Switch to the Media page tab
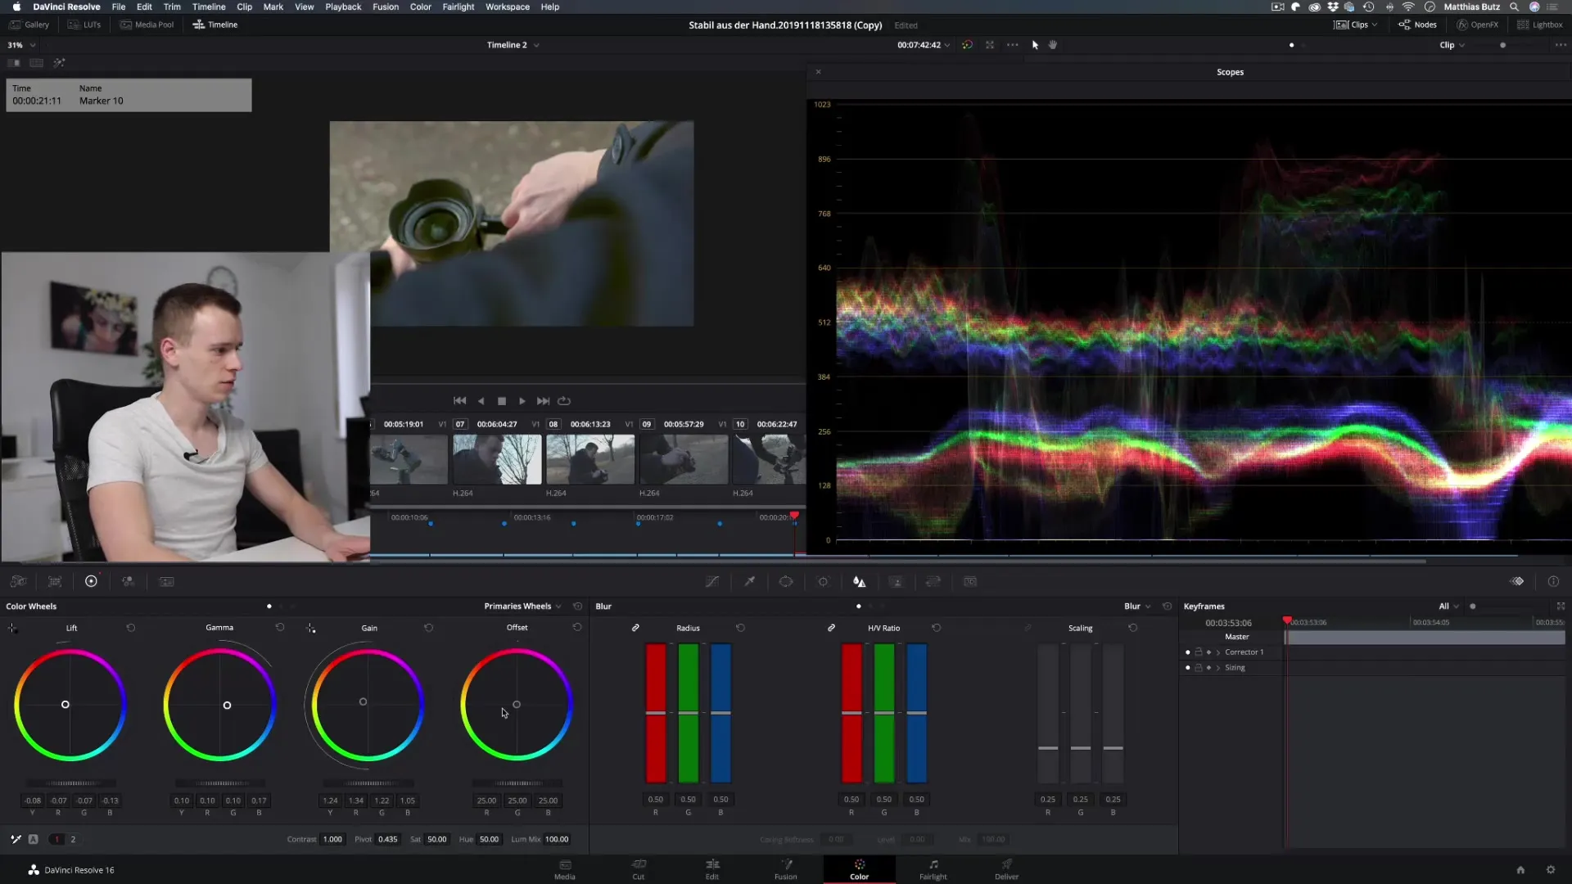This screenshot has width=1572, height=884. click(x=565, y=869)
